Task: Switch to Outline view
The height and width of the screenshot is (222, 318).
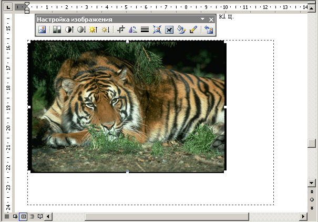Action: click(32, 217)
